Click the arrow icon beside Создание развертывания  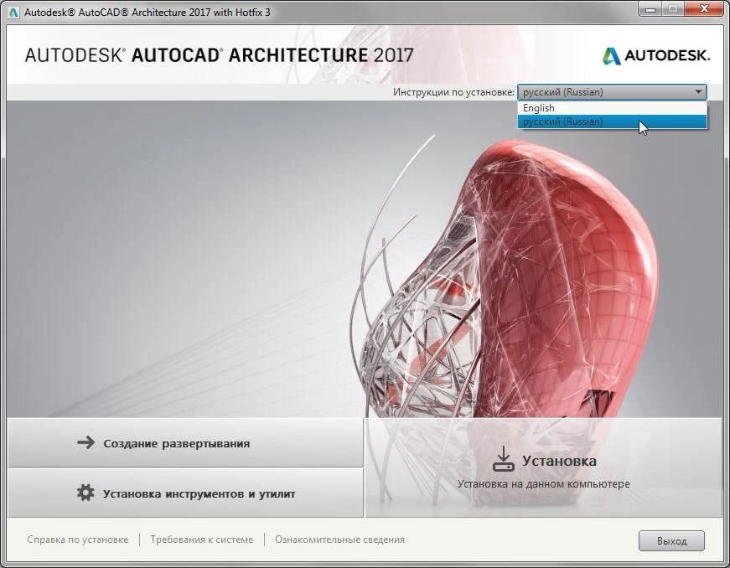(x=85, y=442)
